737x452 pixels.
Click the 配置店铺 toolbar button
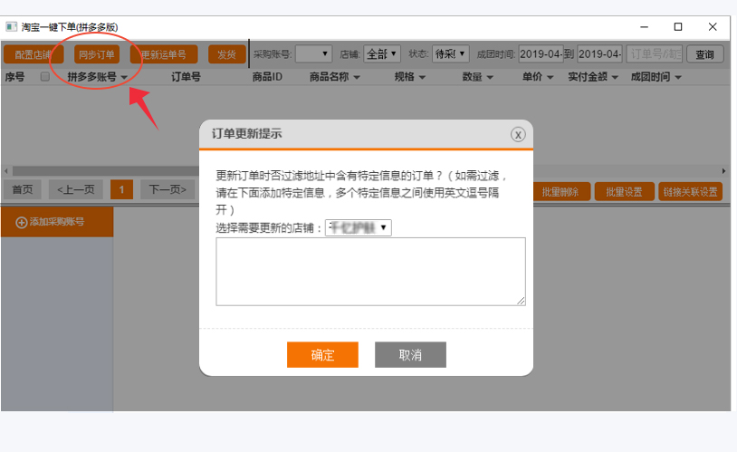pos(33,54)
